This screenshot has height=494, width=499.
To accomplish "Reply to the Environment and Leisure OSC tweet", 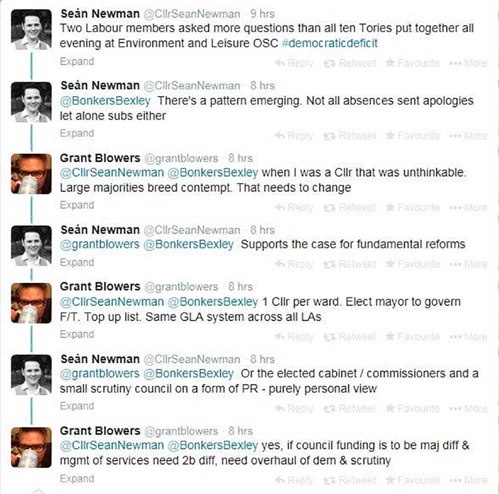I will pos(294,63).
